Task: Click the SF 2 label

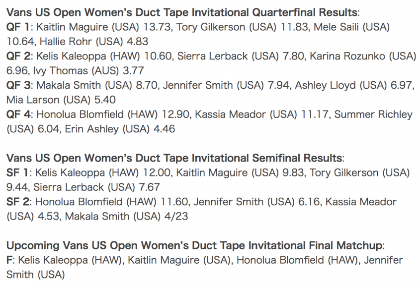Action: coord(18,202)
